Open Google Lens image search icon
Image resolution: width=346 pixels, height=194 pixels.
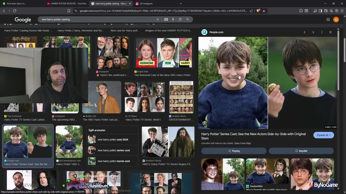[180, 19]
